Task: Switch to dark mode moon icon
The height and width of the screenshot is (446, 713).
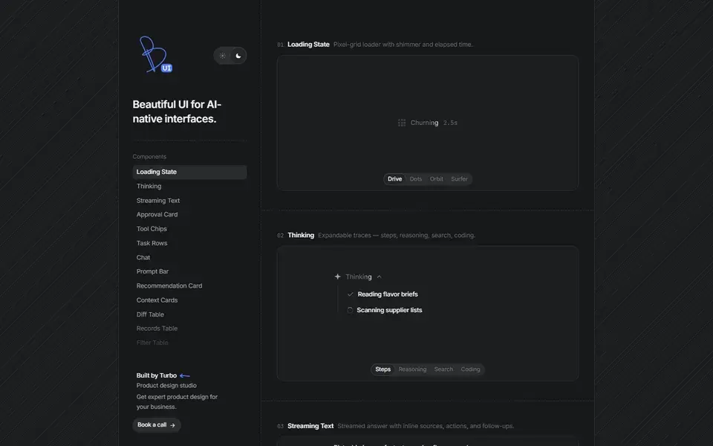Action: [x=238, y=56]
